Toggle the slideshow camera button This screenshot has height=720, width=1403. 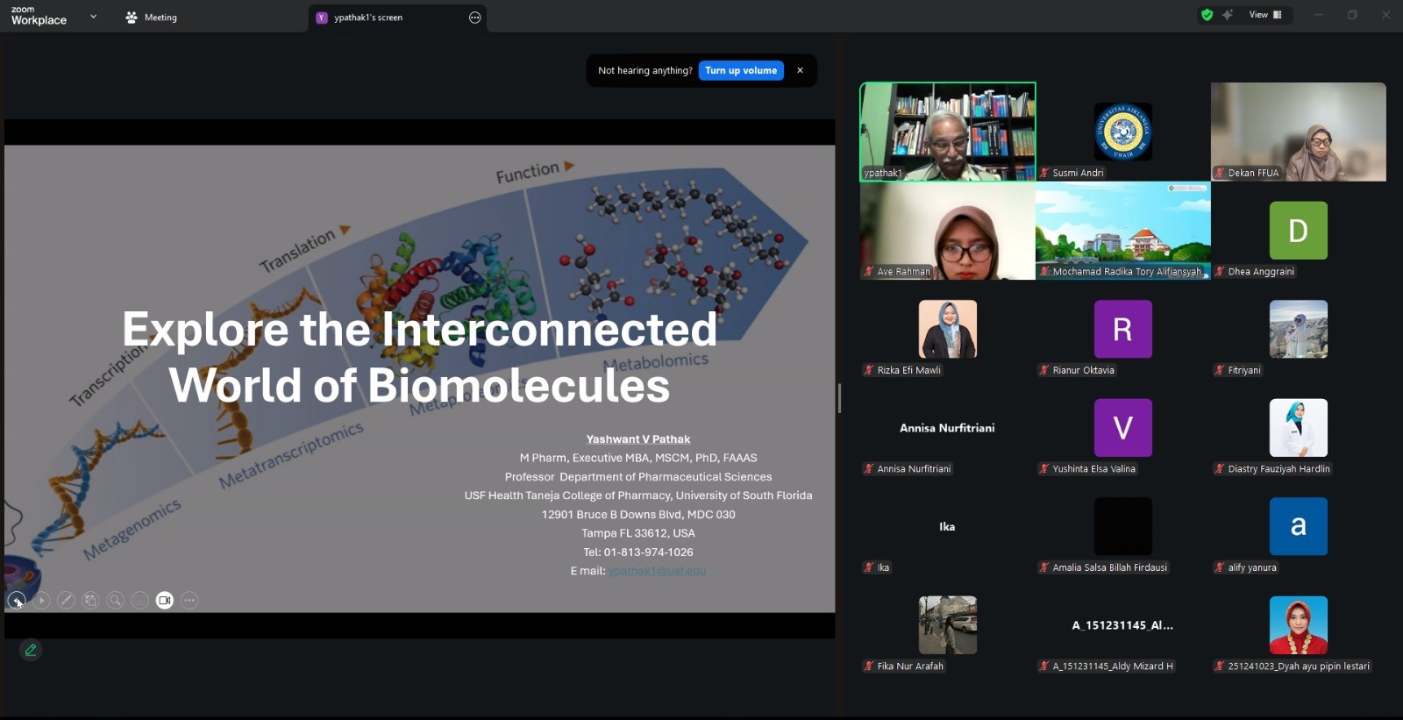pos(165,601)
